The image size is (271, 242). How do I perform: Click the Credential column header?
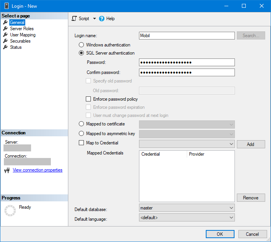click(163, 154)
